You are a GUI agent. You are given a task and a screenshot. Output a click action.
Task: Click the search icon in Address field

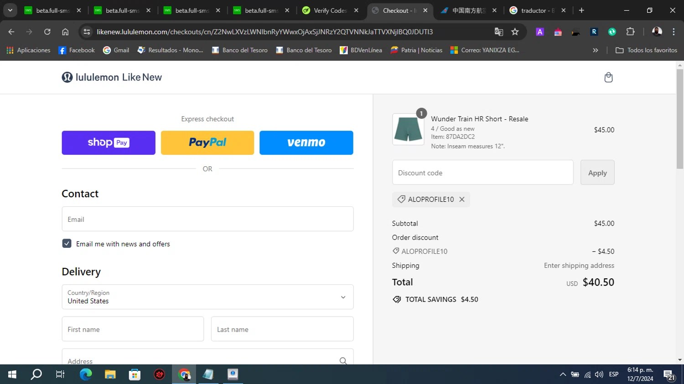point(343,361)
